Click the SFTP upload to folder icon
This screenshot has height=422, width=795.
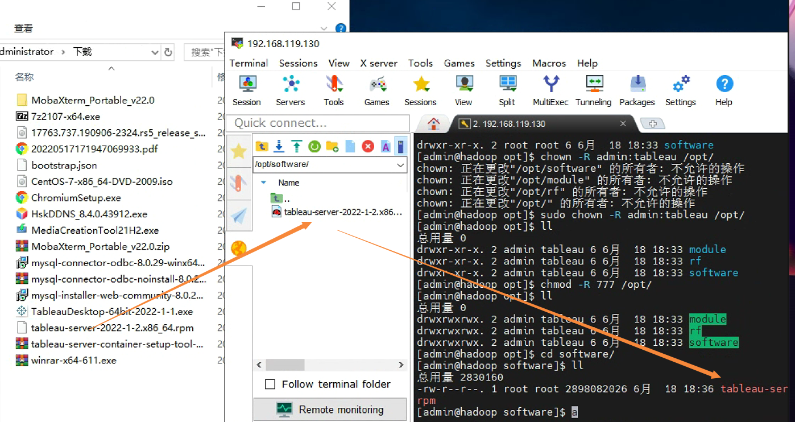297,147
